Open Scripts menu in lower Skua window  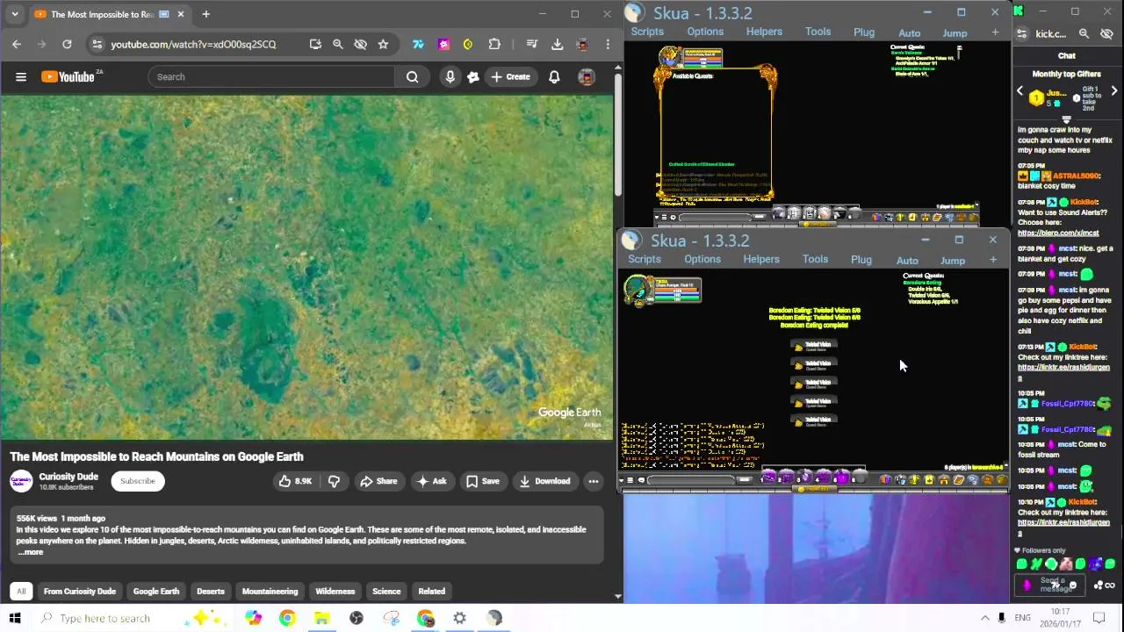(x=645, y=260)
